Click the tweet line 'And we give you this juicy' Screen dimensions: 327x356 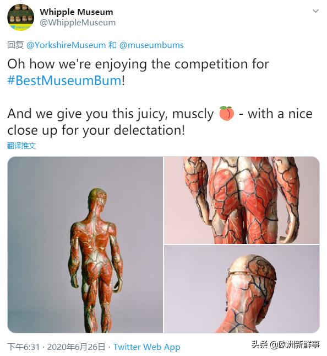(111, 114)
